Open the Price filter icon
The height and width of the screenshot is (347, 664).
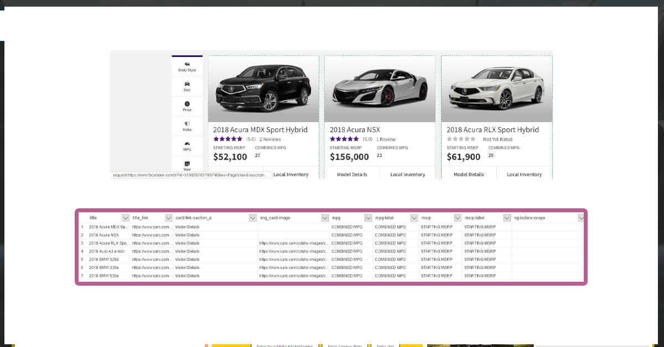click(x=187, y=104)
